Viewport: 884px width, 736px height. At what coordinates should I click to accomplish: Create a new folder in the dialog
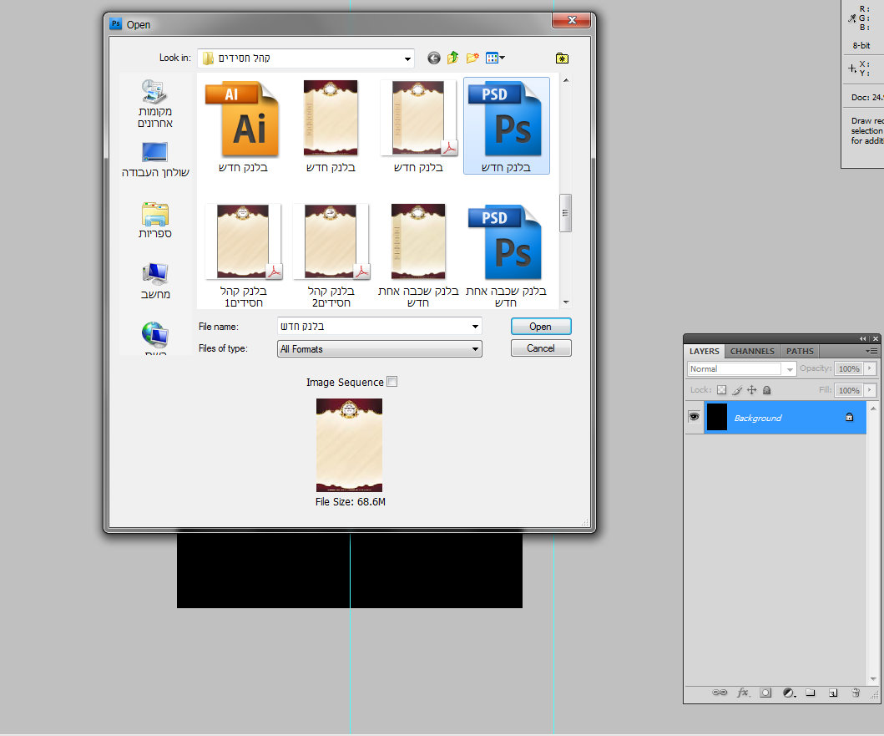pyautogui.click(x=472, y=58)
